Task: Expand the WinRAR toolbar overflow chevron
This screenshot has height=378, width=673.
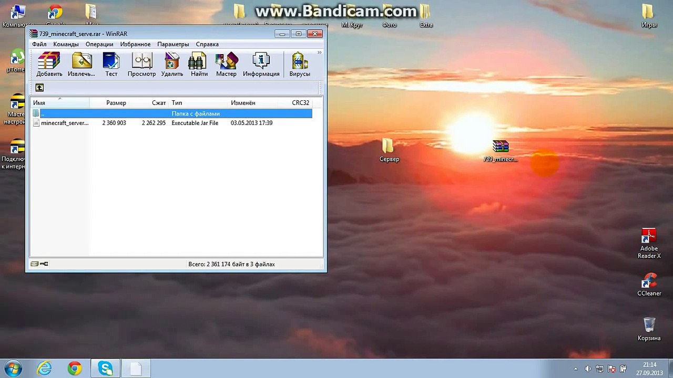Action: pos(319,52)
